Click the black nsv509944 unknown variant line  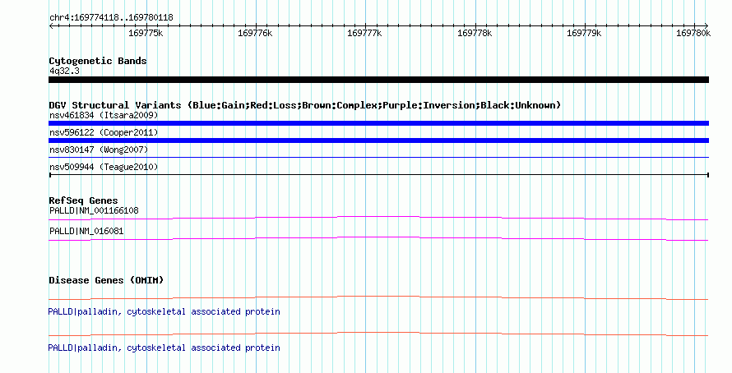(378, 175)
